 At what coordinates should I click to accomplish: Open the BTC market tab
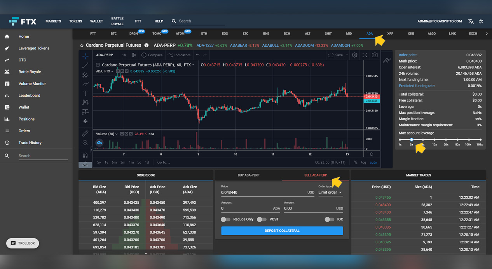click(x=113, y=34)
